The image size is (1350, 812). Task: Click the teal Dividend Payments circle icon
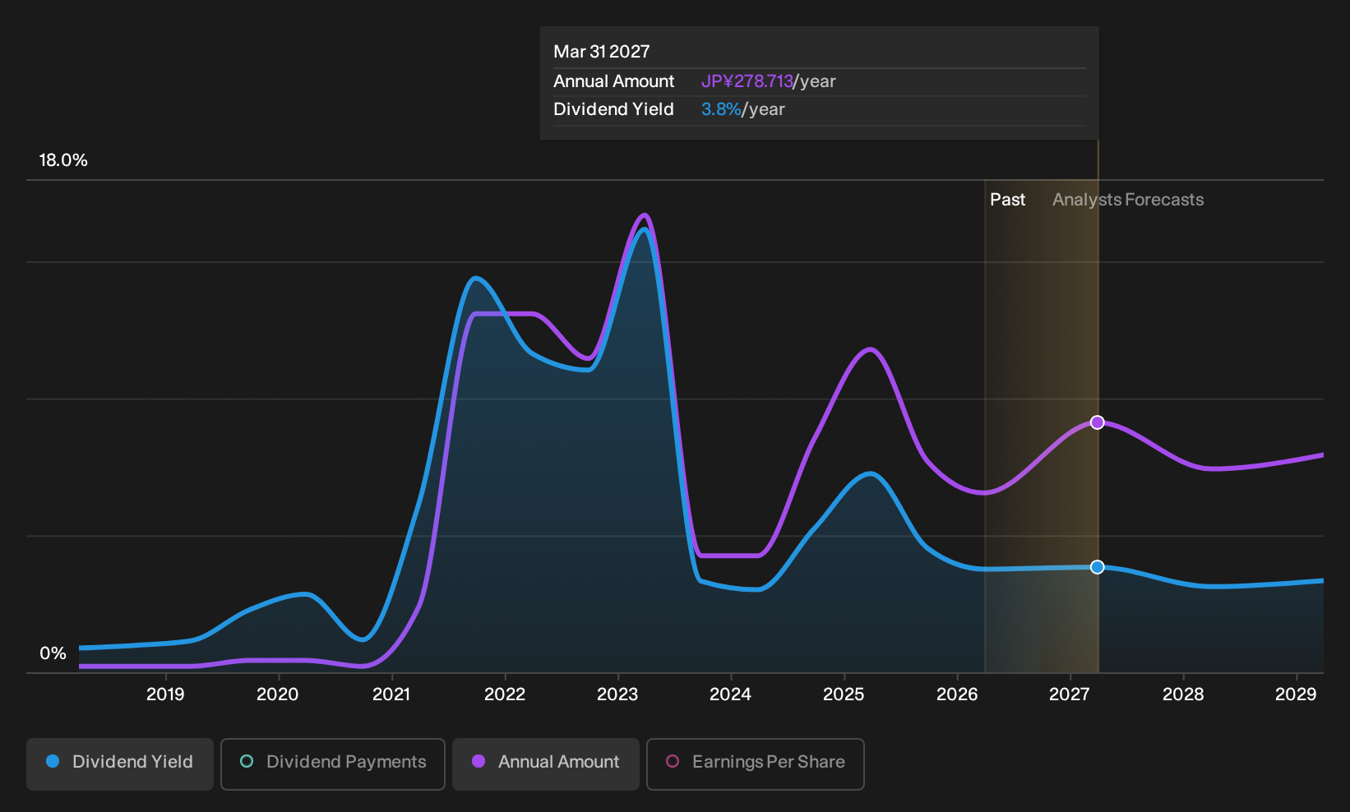247,761
